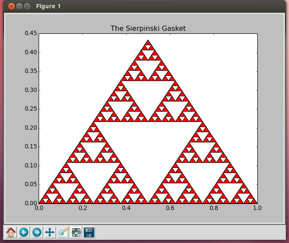The height and width of the screenshot is (243, 289).
Task: Reset the plot to its original view
Action: (x=11, y=232)
